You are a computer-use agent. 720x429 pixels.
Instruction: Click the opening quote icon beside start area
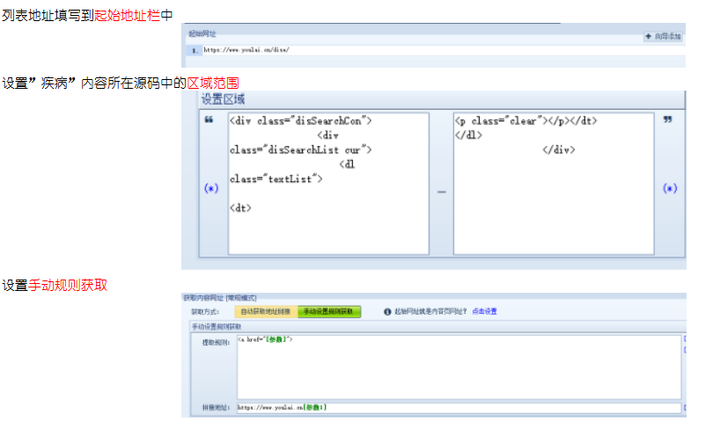click(209, 120)
